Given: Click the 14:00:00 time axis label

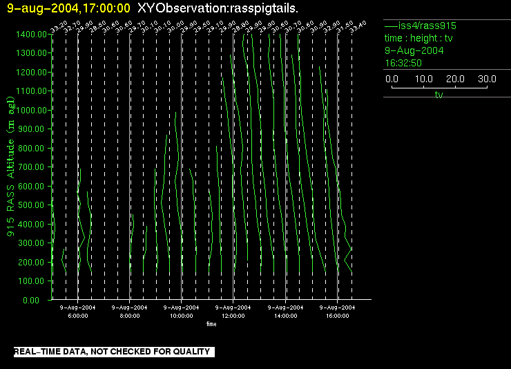Looking at the screenshot, I should 285,315.
